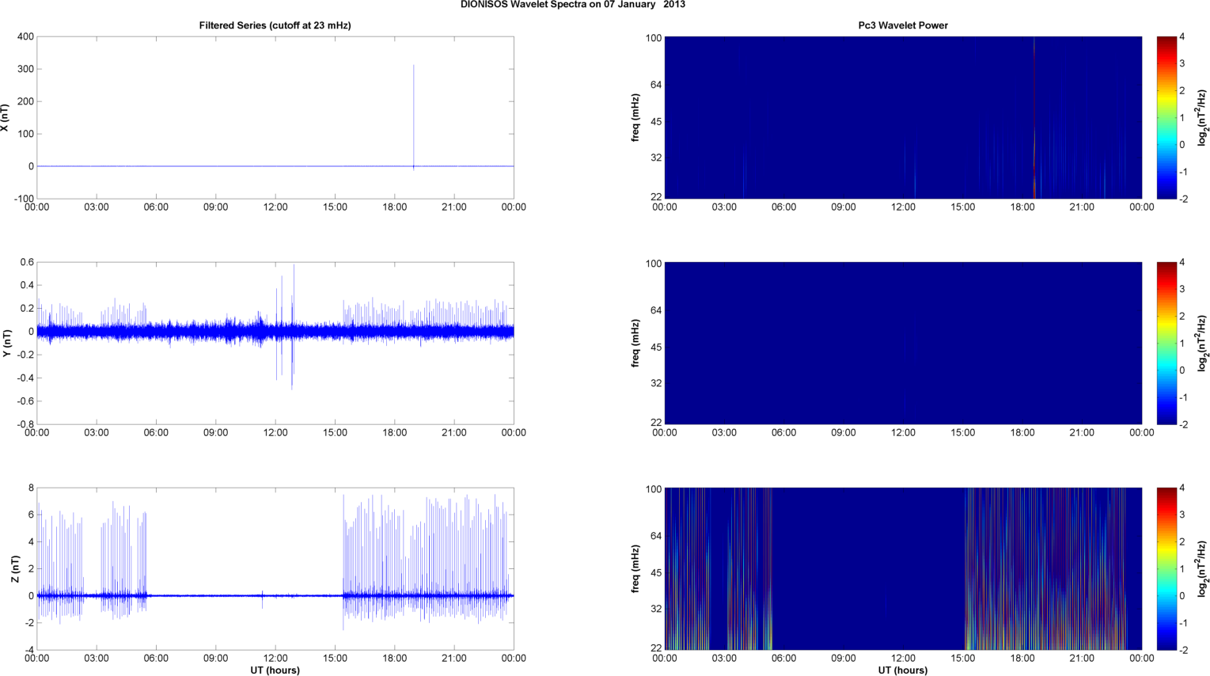This screenshot has width=1210, height=676.
Task: Select the '0.6' tick on the Y (nT) axis
Action: pyautogui.click(x=27, y=262)
